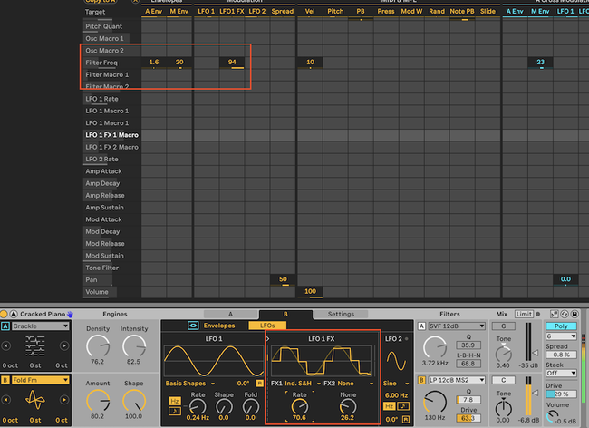This screenshot has height=428, width=589.
Task: Click the A Env column header in Envelopes
Action: pos(154,11)
